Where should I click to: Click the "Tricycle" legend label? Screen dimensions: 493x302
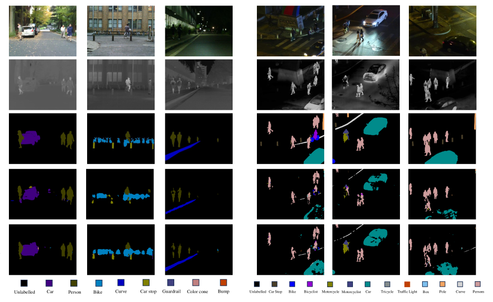click(387, 292)
